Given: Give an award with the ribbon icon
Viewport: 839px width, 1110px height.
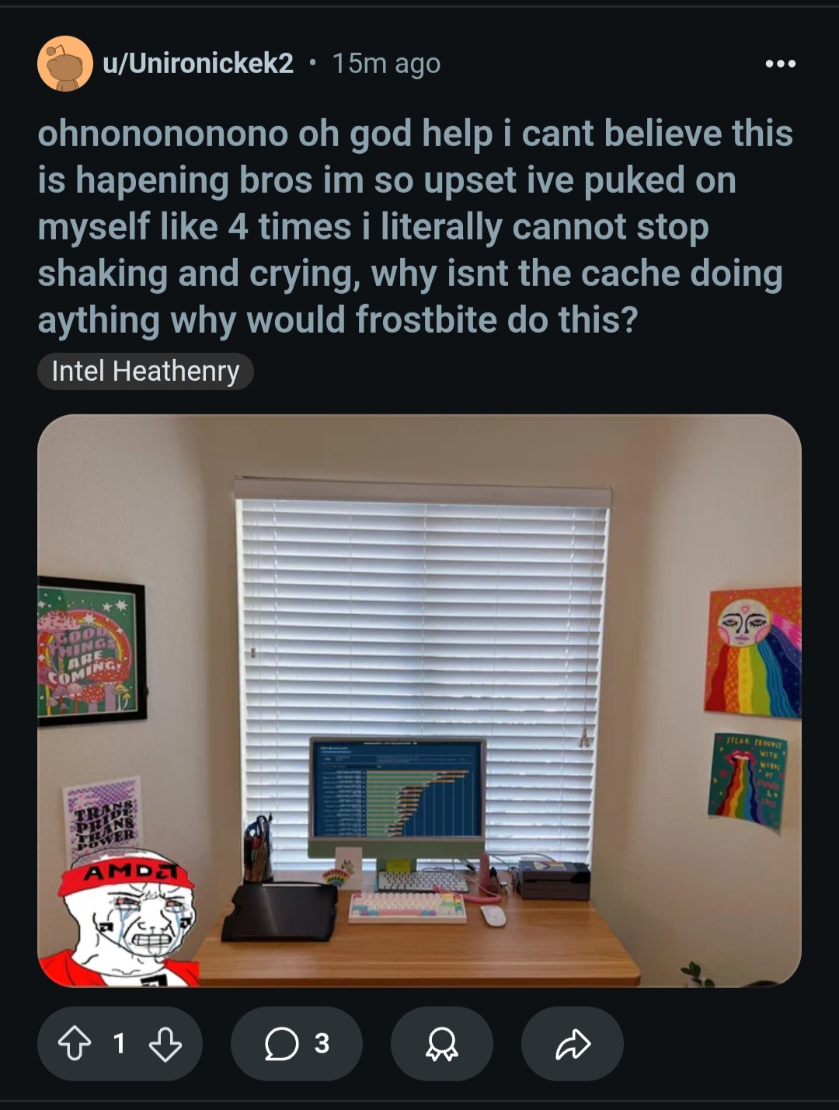Looking at the screenshot, I should click(442, 1044).
